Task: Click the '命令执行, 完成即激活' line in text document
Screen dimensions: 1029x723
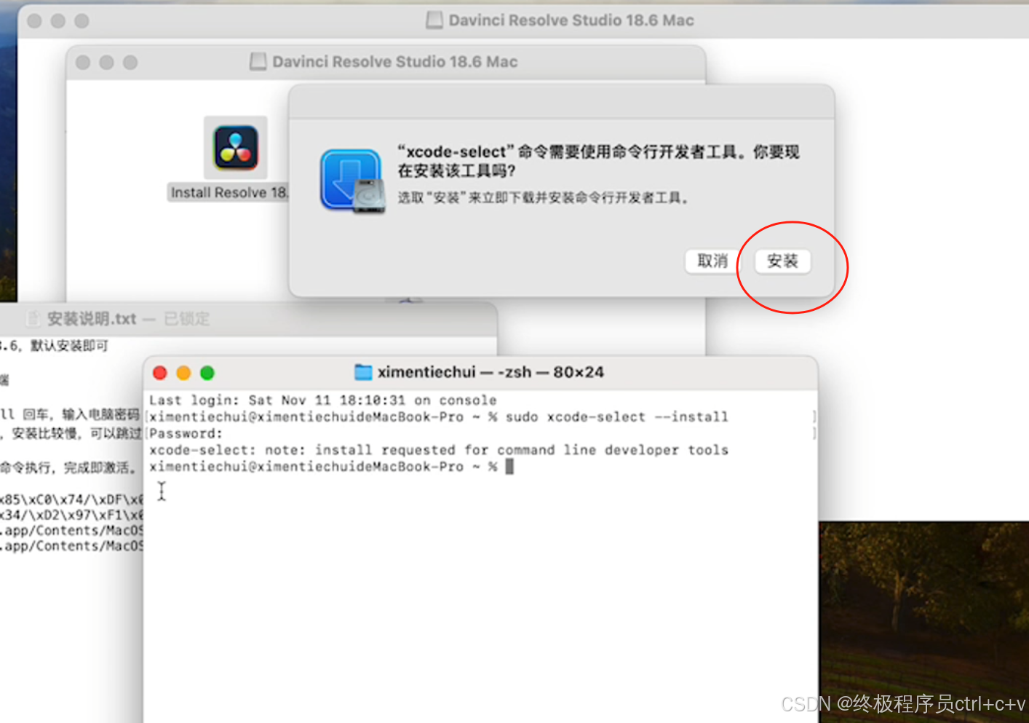Action: click(x=68, y=467)
